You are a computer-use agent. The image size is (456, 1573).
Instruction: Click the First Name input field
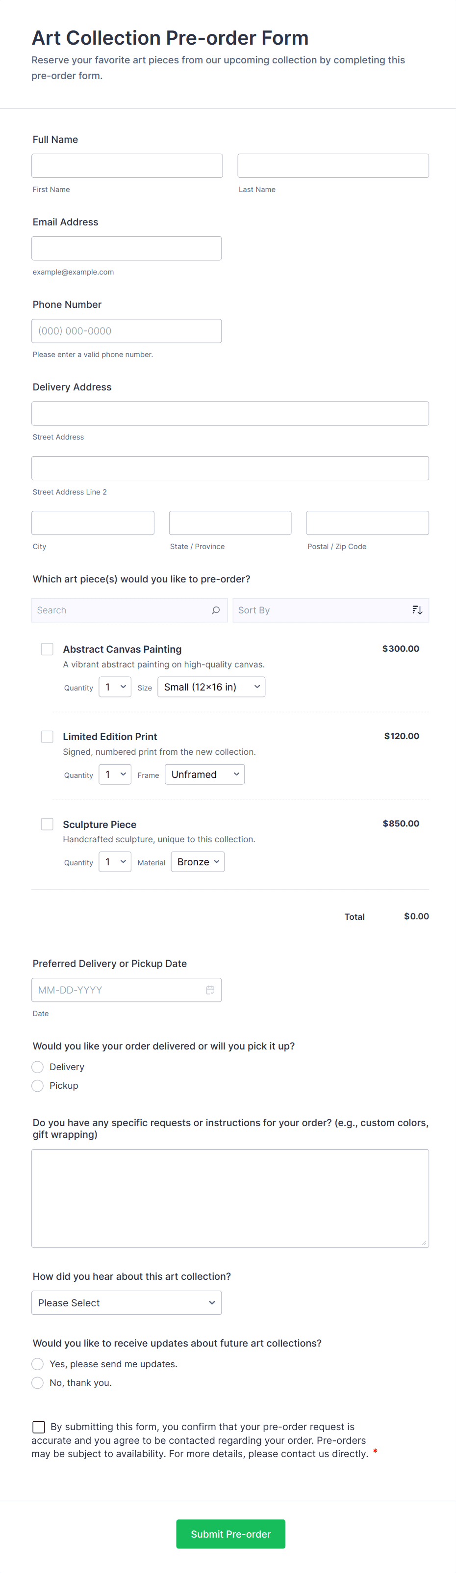[127, 166]
